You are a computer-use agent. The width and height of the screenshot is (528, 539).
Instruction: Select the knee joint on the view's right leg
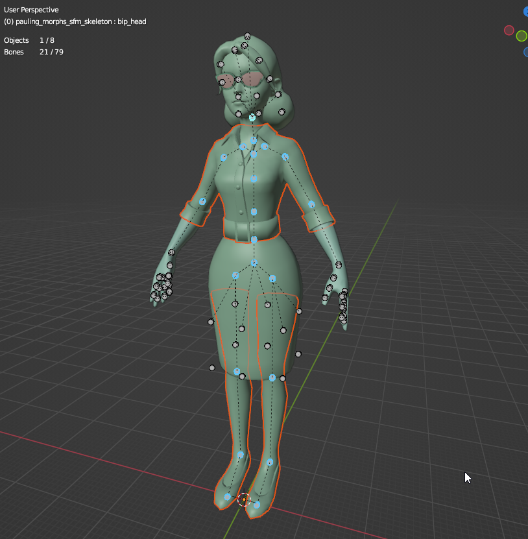tap(272, 377)
